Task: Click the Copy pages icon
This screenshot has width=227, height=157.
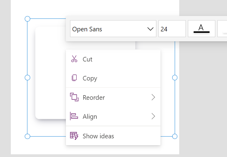Action: (74, 78)
